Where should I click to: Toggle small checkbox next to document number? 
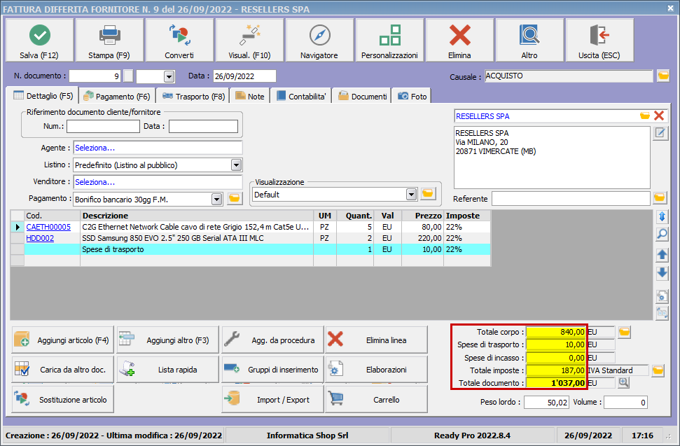(128, 76)
